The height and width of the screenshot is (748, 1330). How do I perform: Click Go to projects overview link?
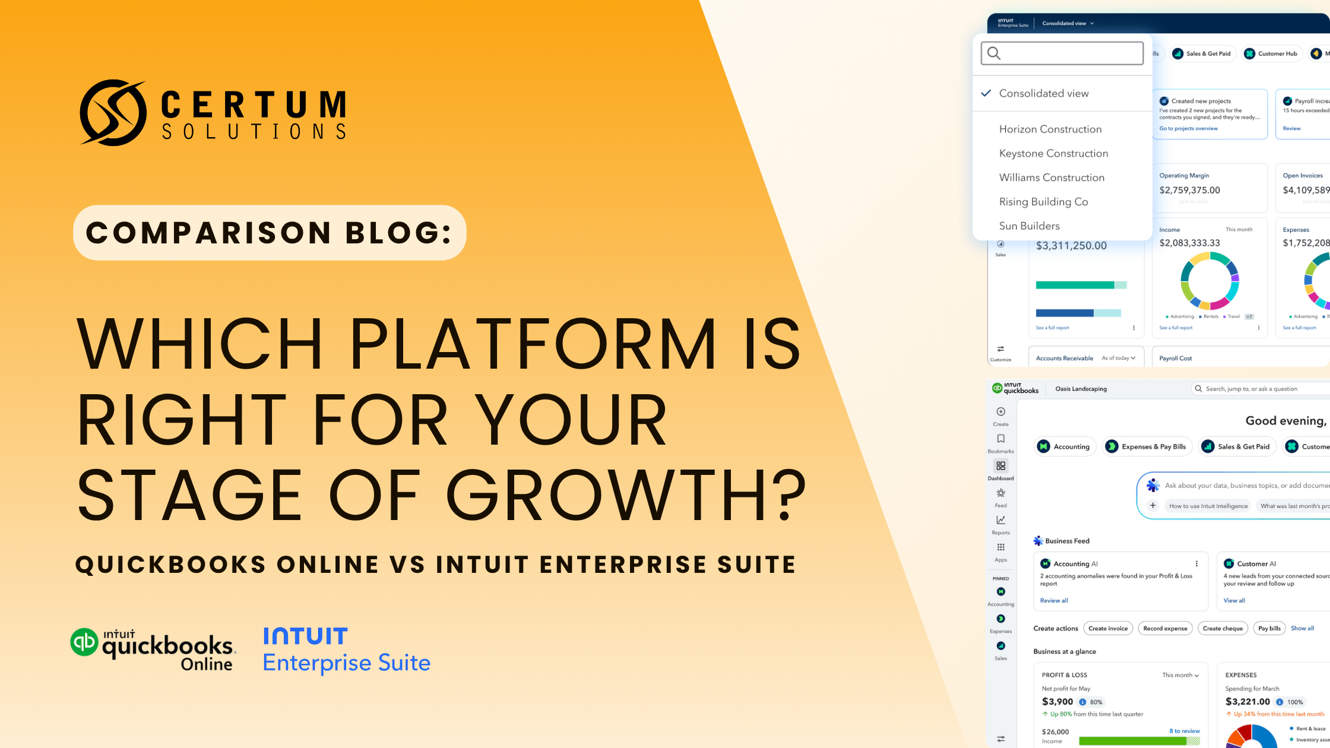(1188, 128)
